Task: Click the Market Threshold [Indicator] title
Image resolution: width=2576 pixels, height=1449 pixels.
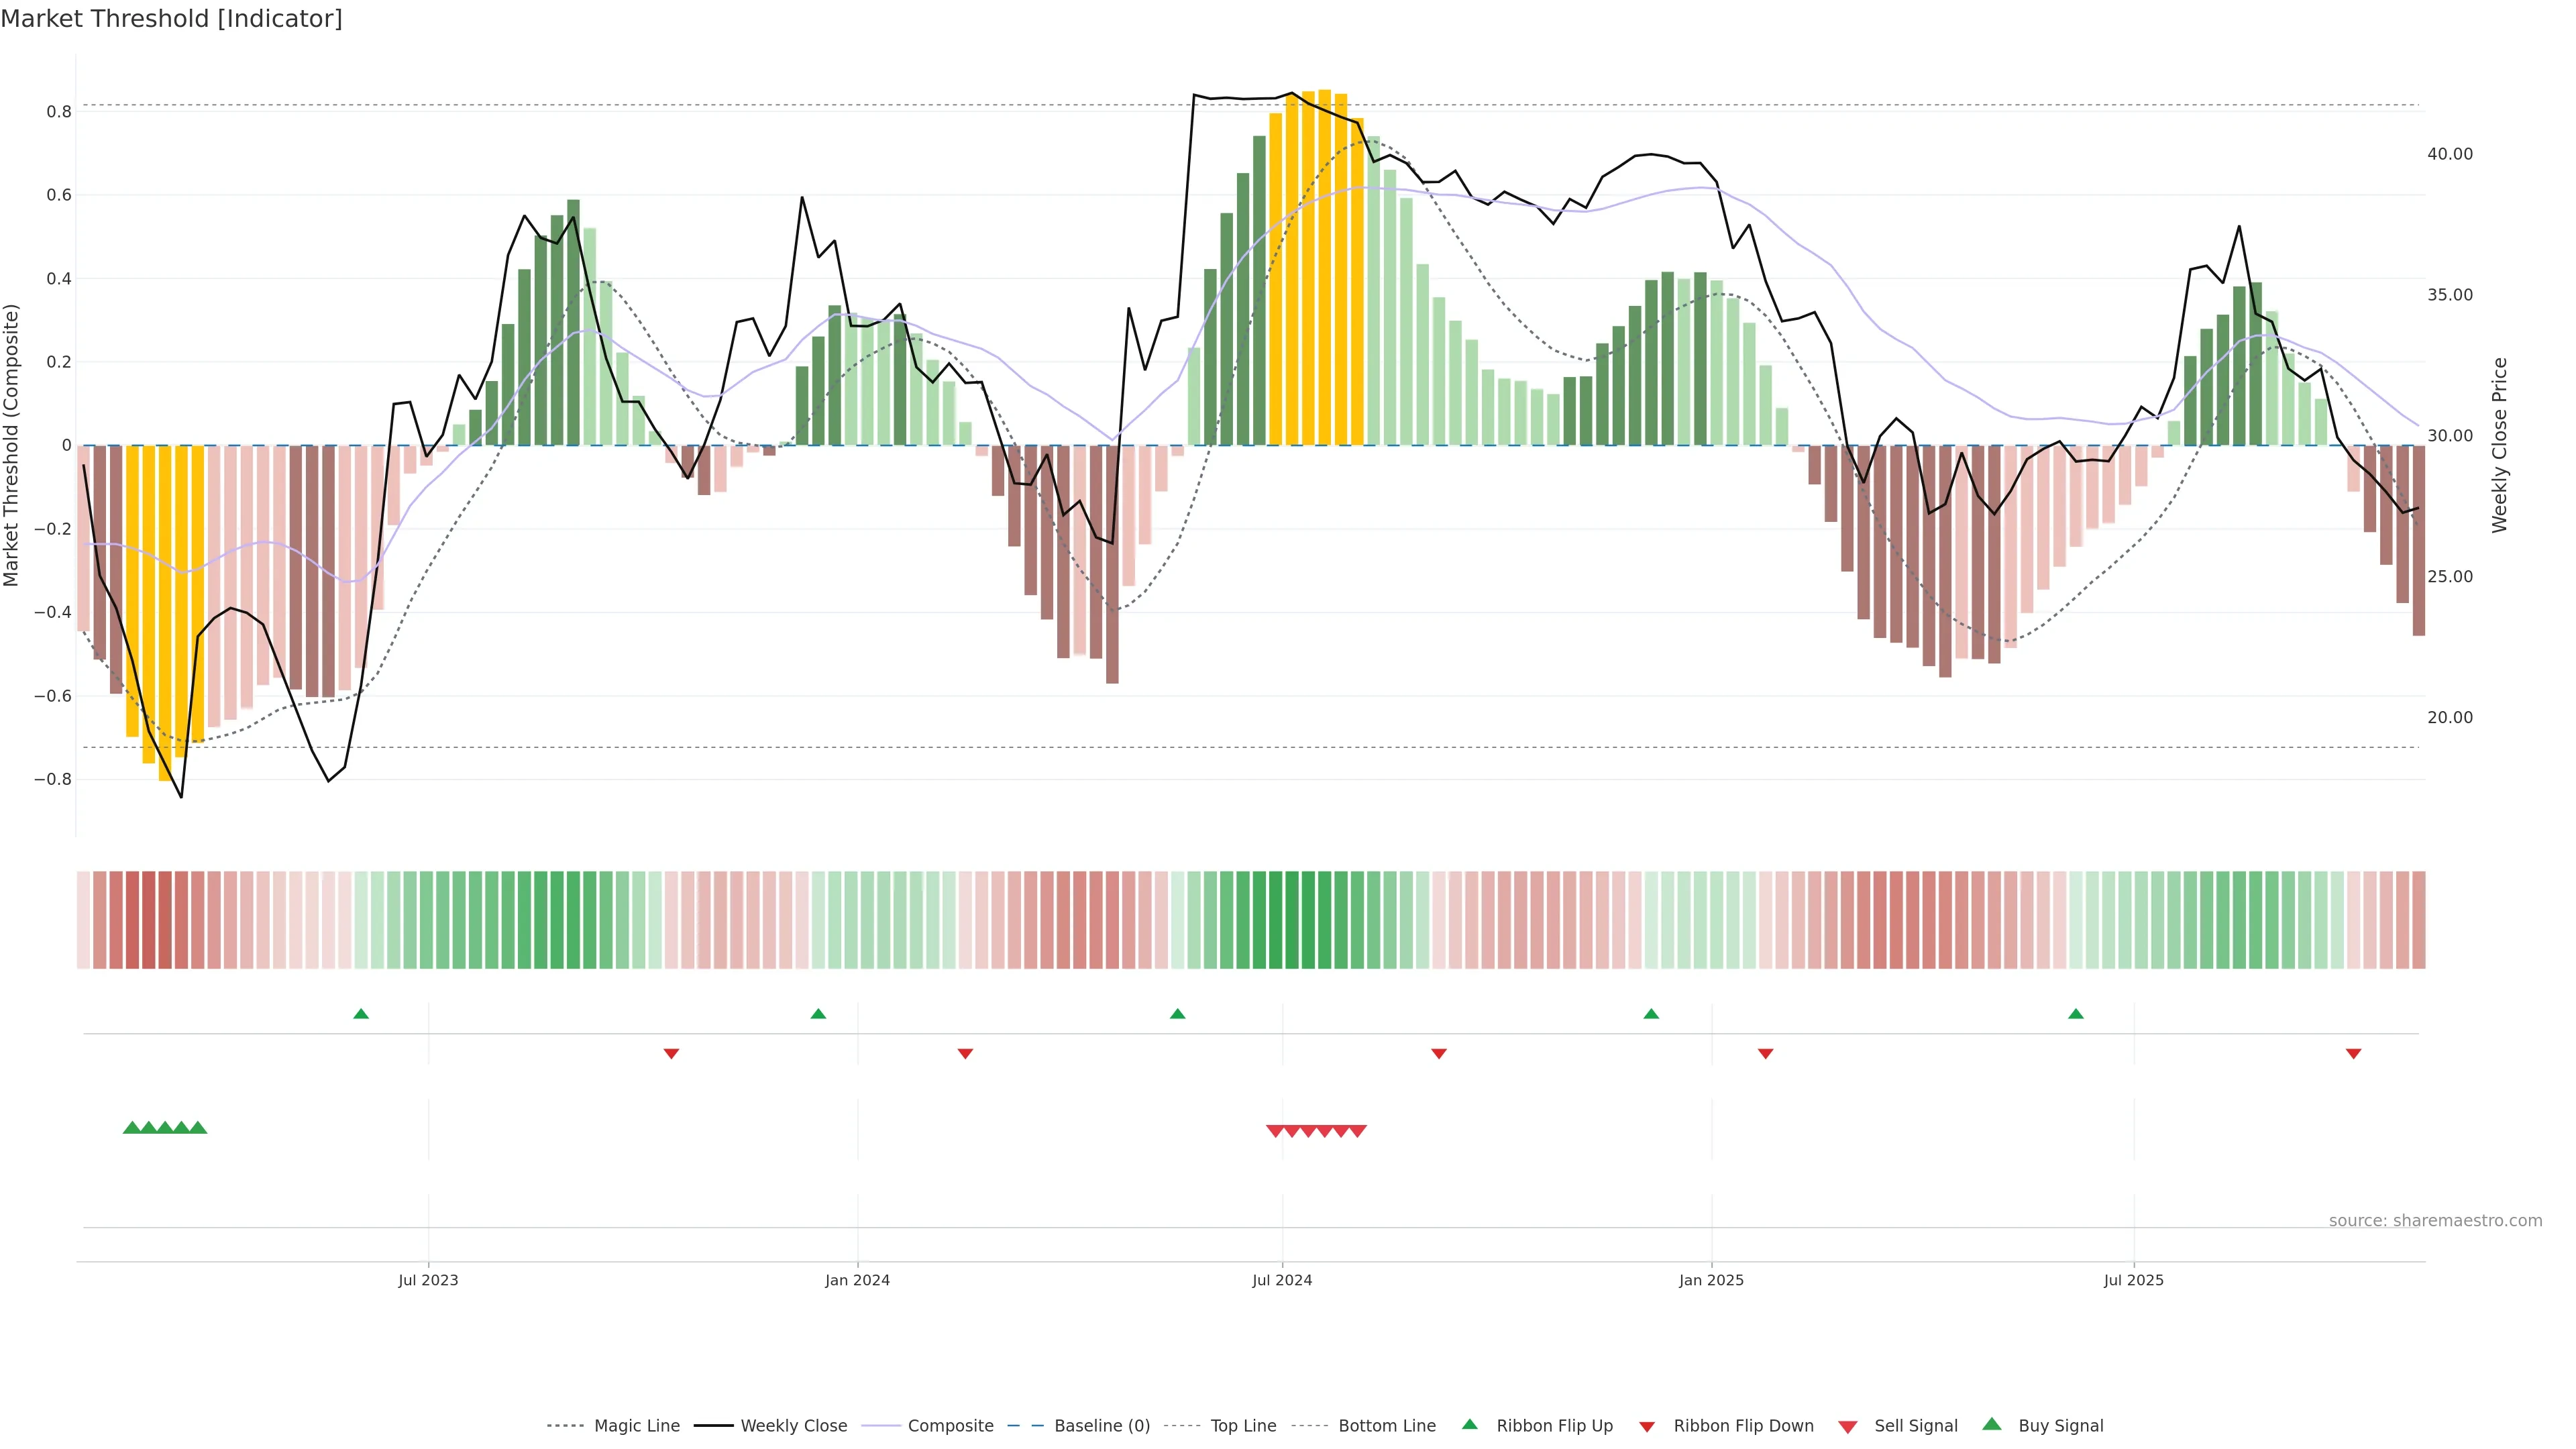Action: 171,19
